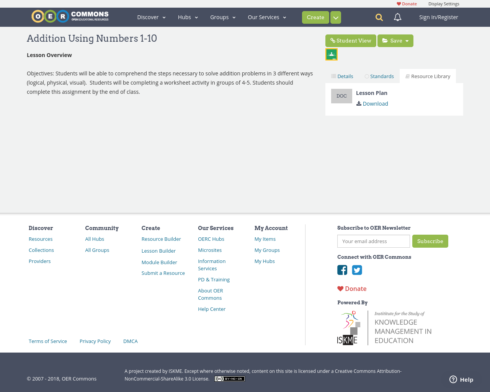Click Sign In/Register
This screenshot has width=490, height=392.
(x=439, y=17)
